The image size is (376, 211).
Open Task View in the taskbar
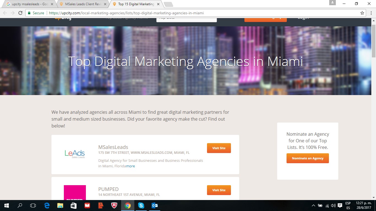33,206
